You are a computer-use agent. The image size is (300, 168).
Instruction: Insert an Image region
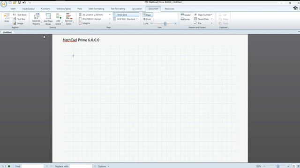pos(18,23)
